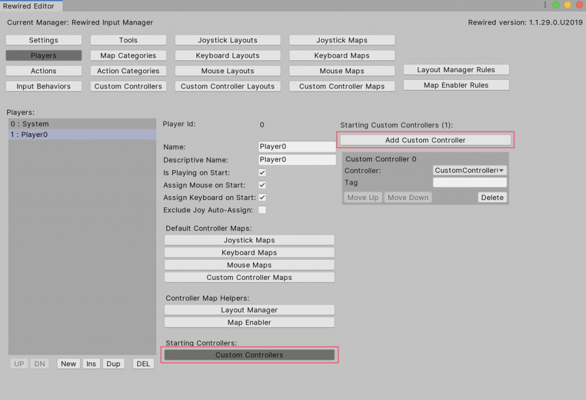586x400 pixels.
Task: Open the Tools page
Action: [128, 40]
